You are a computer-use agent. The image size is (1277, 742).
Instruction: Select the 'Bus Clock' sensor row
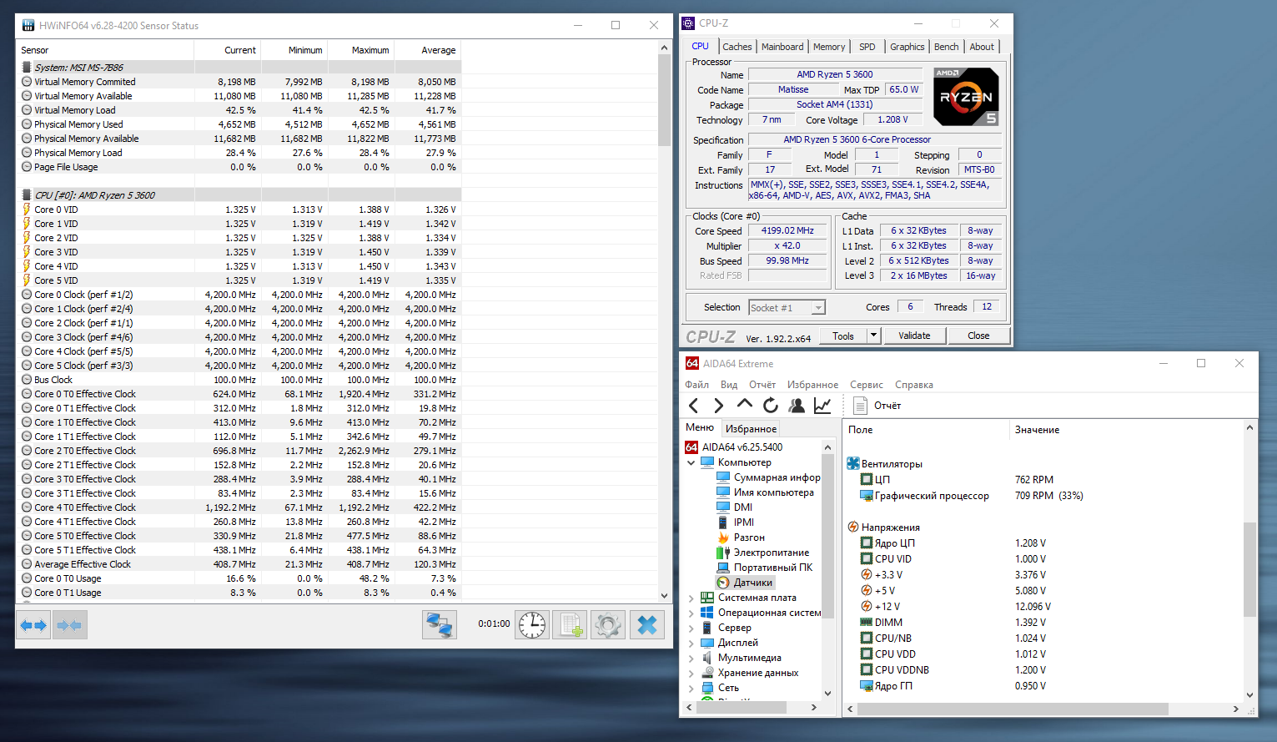(x=239, y=380)
